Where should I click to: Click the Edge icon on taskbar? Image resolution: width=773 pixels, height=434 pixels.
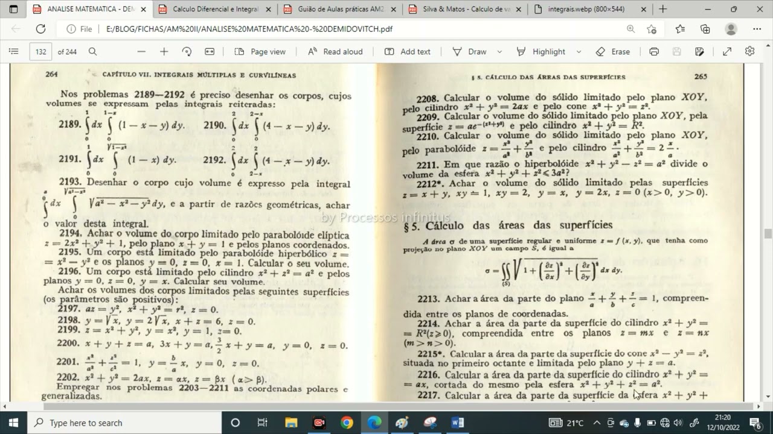point(374,423)
